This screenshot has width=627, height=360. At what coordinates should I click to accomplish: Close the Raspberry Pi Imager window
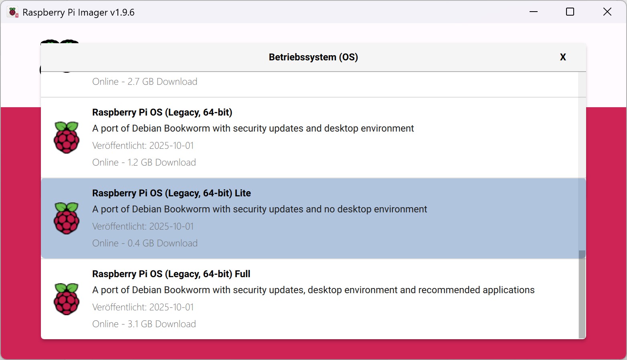(607, 12)
